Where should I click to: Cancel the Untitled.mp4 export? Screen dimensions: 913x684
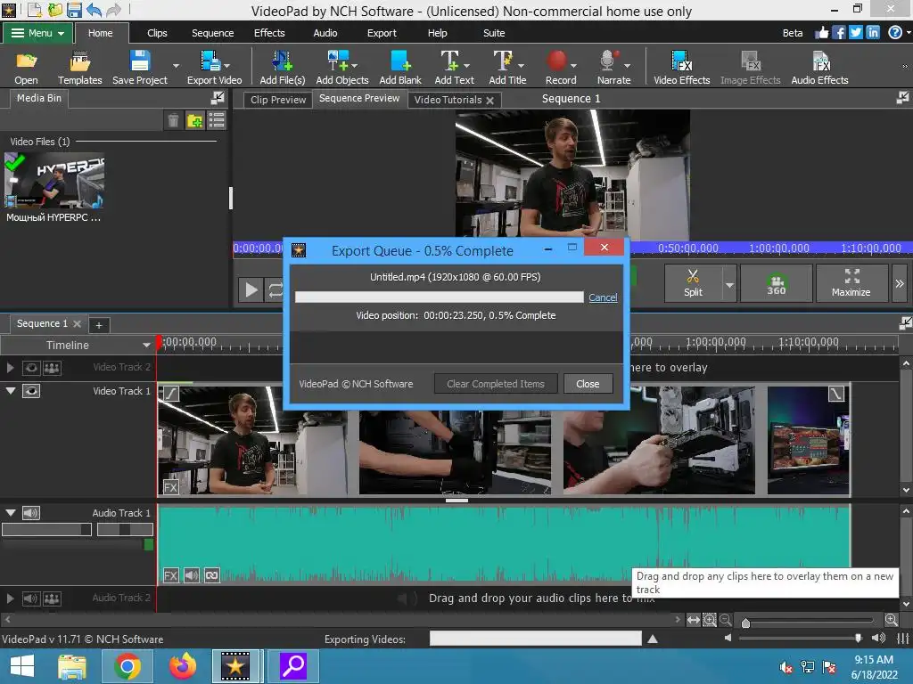click(603, 297)
